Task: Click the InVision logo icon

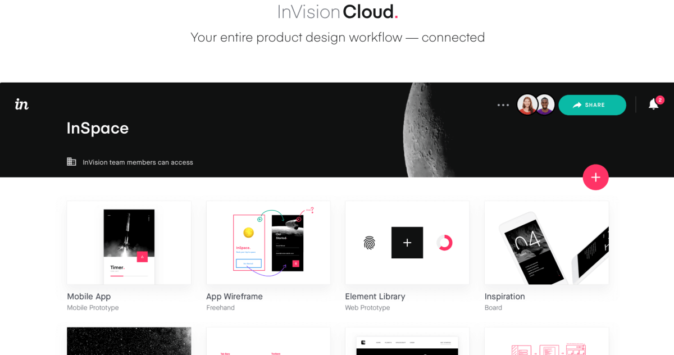Action: click(22, 104)
